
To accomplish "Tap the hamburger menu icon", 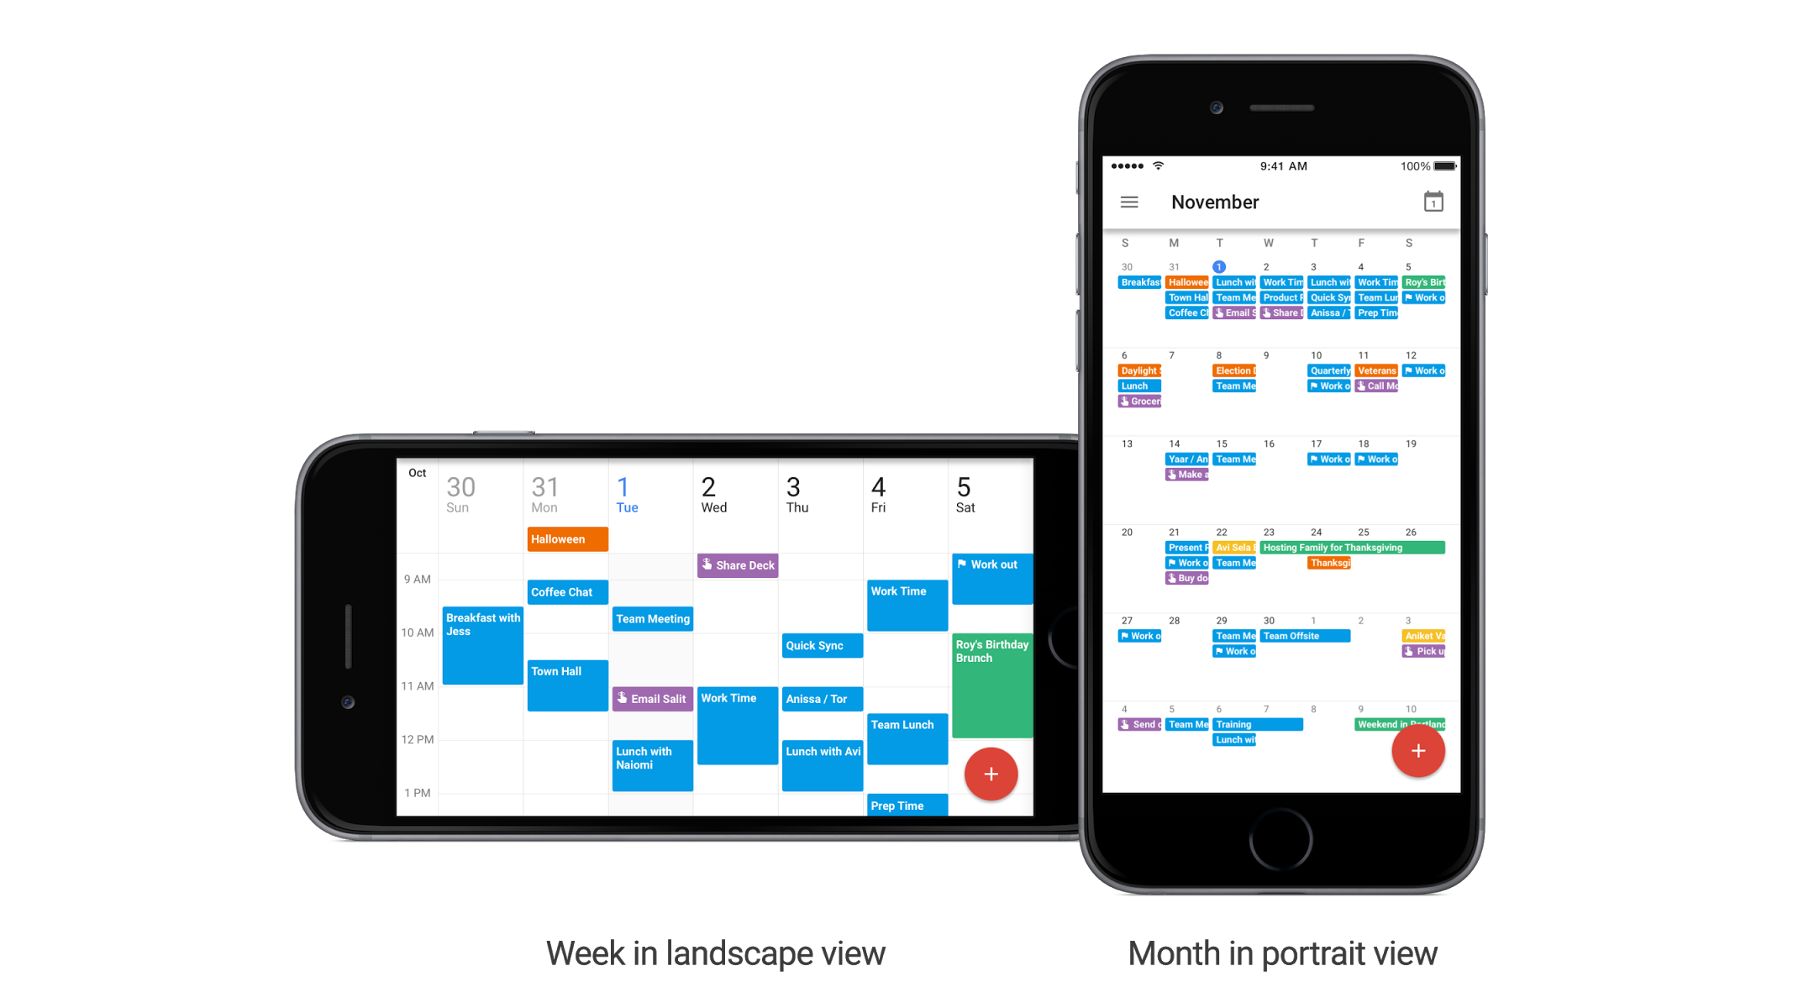I will pyautogui.click(x=1129, y=201).
